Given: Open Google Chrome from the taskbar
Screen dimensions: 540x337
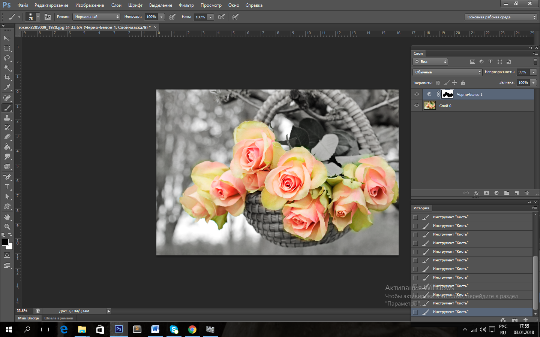Looking at the screenshot, I should [192, 330].
